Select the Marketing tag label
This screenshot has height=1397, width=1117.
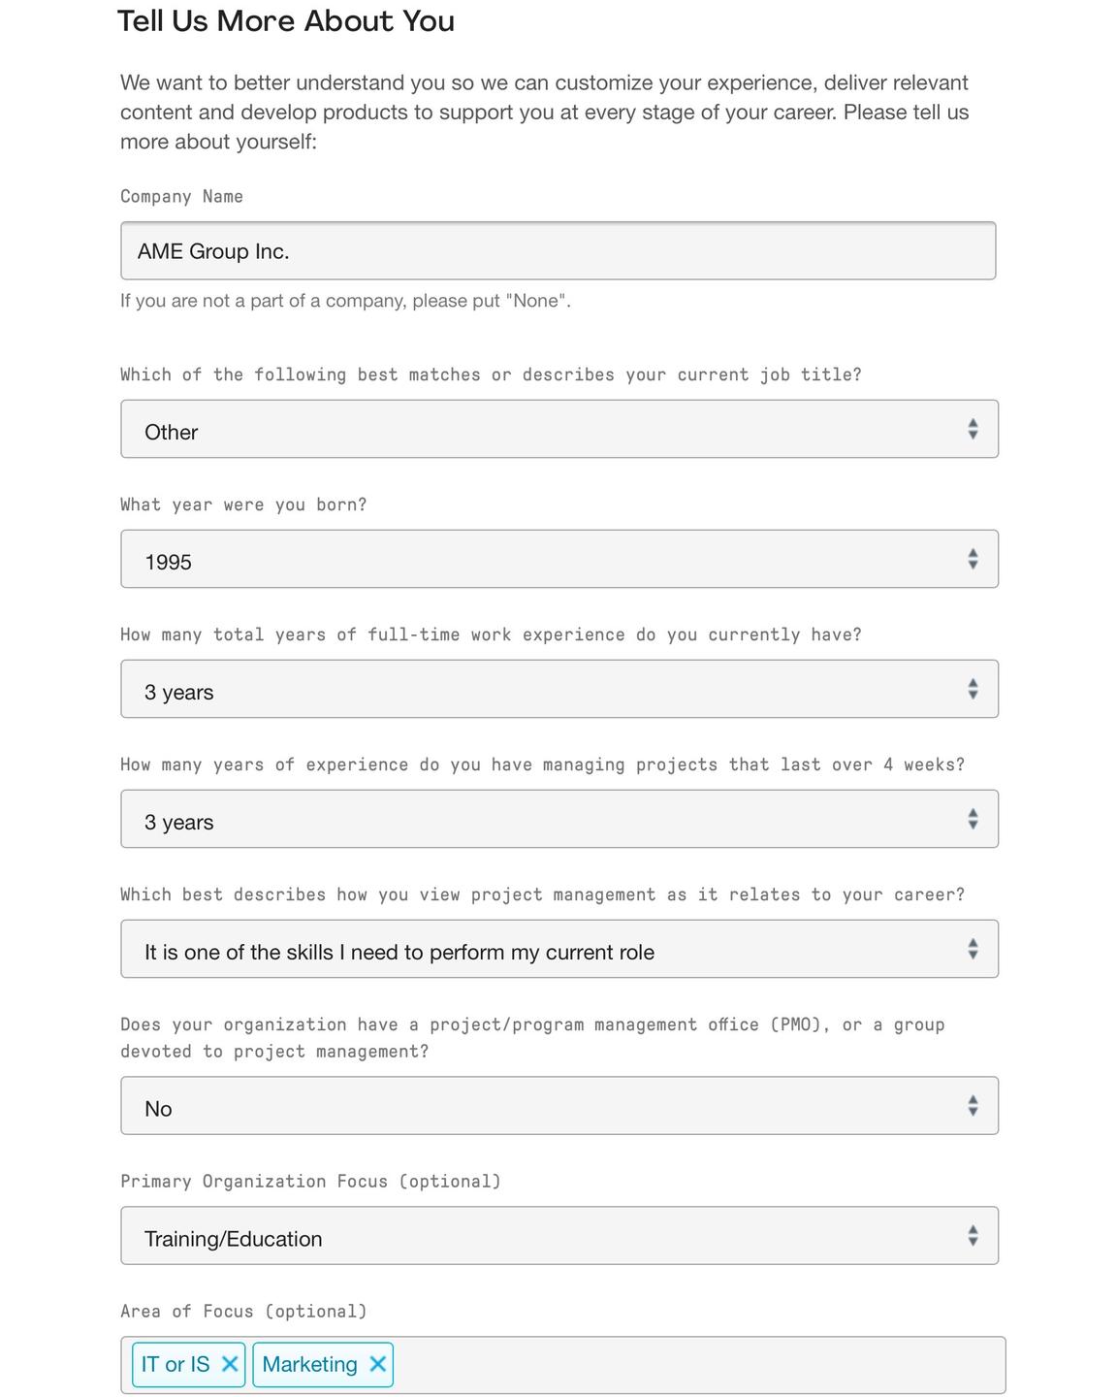coord(309,1364)
